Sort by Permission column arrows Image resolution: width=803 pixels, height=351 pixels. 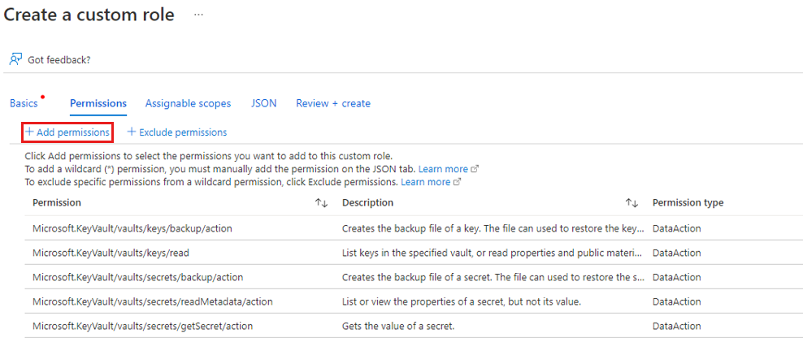pos(321,203)
